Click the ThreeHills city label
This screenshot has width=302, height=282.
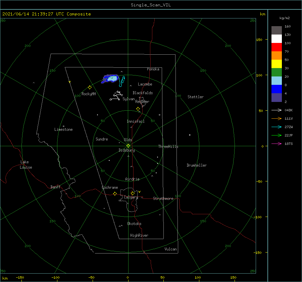click(168, 147)
